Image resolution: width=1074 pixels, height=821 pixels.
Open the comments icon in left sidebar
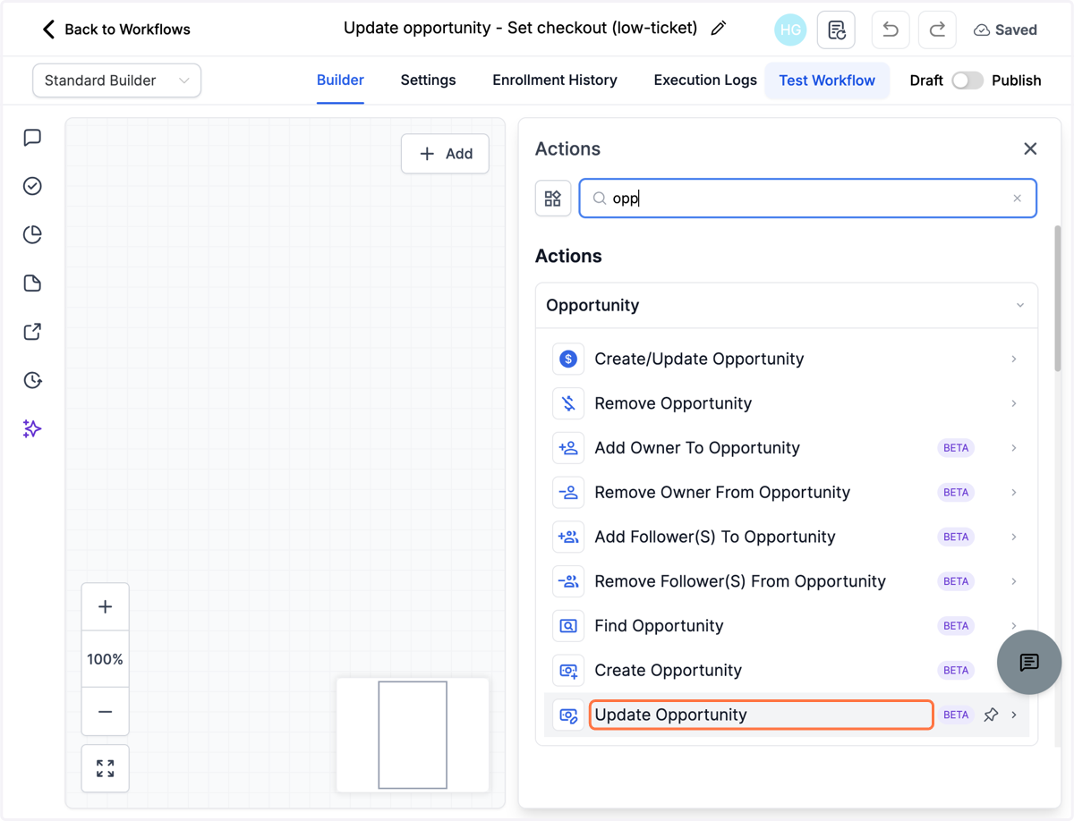tap(32, 138)
